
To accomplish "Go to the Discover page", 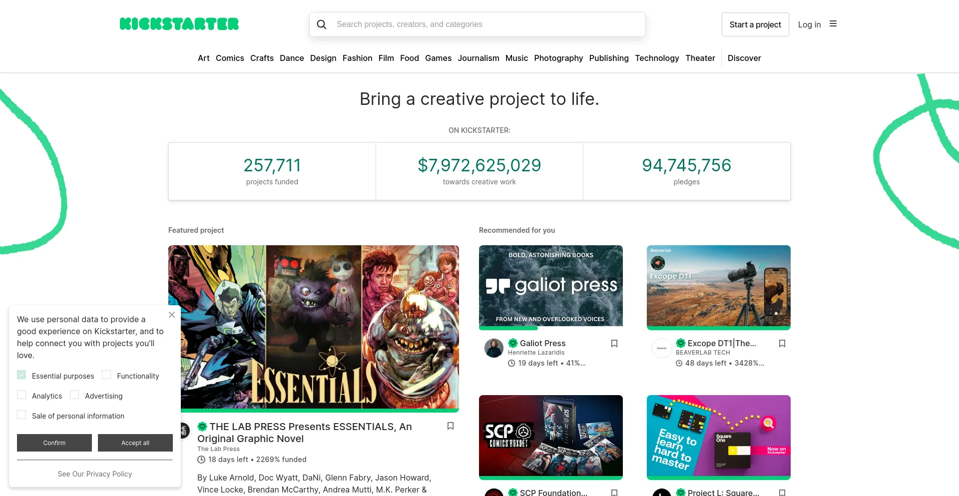I will (x=744, y=58).
